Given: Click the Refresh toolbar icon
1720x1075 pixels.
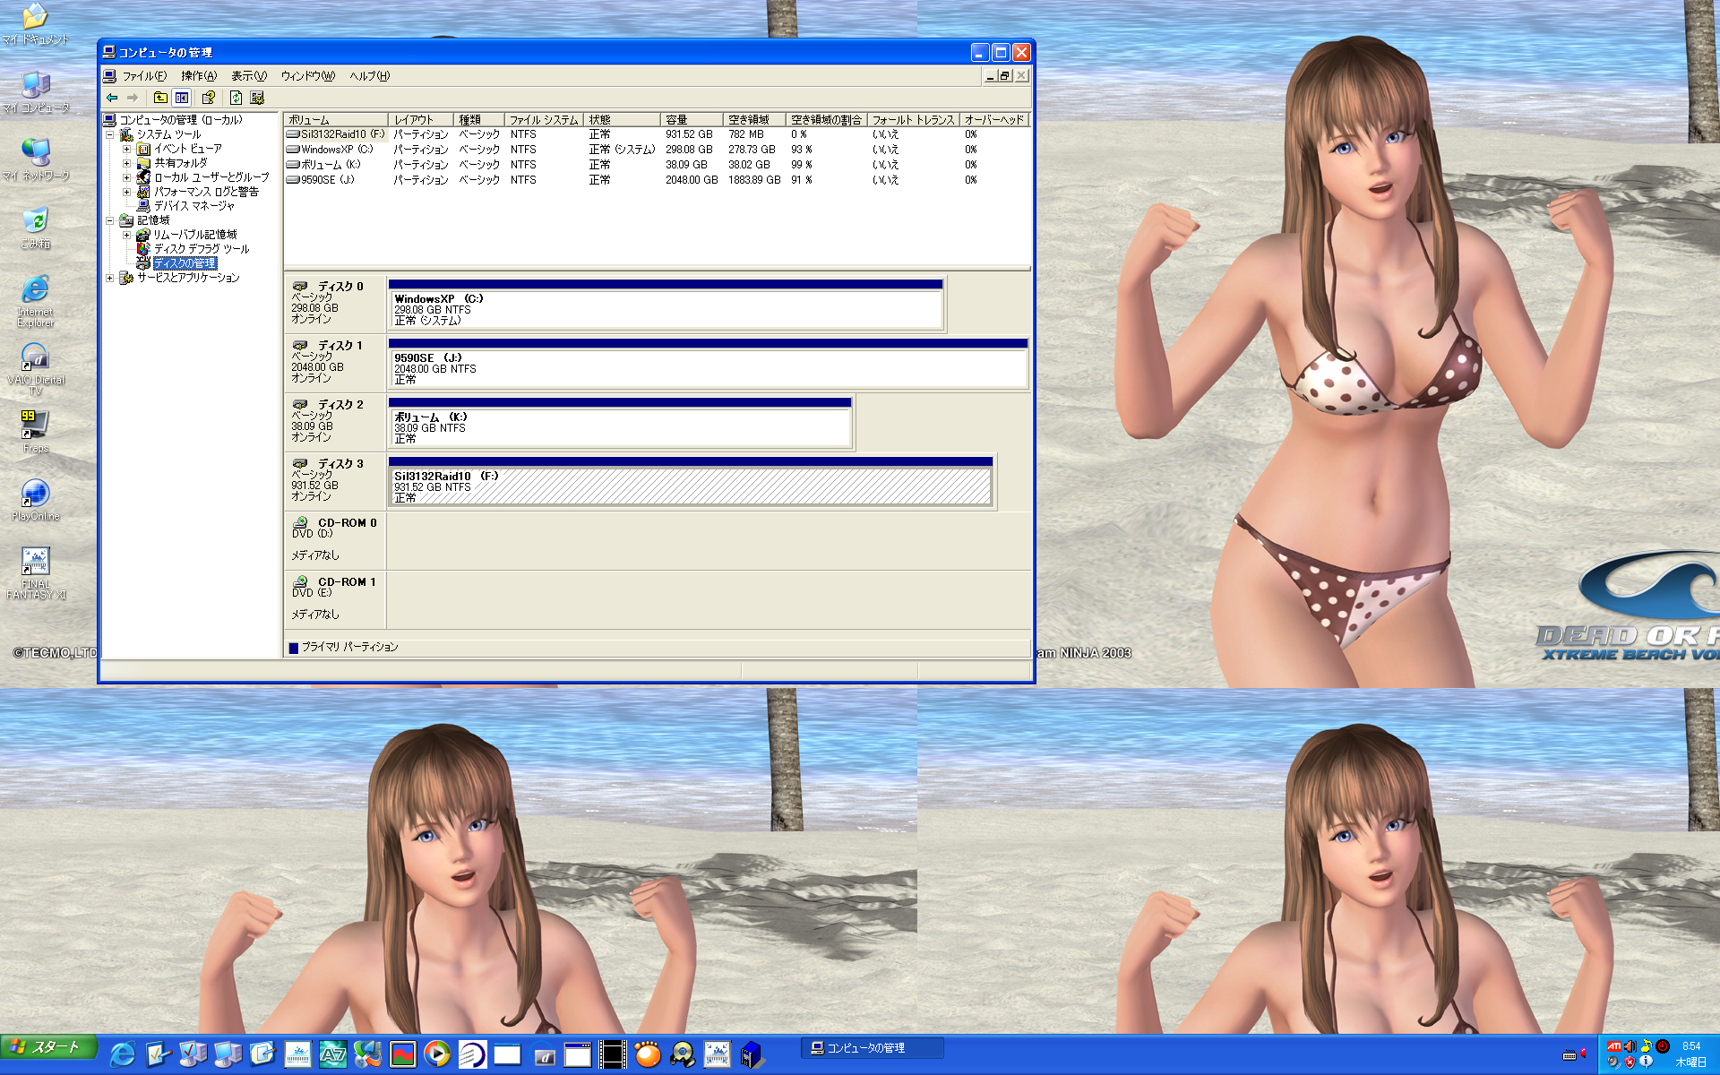Looking at the screenshot, I should point(236,98).
